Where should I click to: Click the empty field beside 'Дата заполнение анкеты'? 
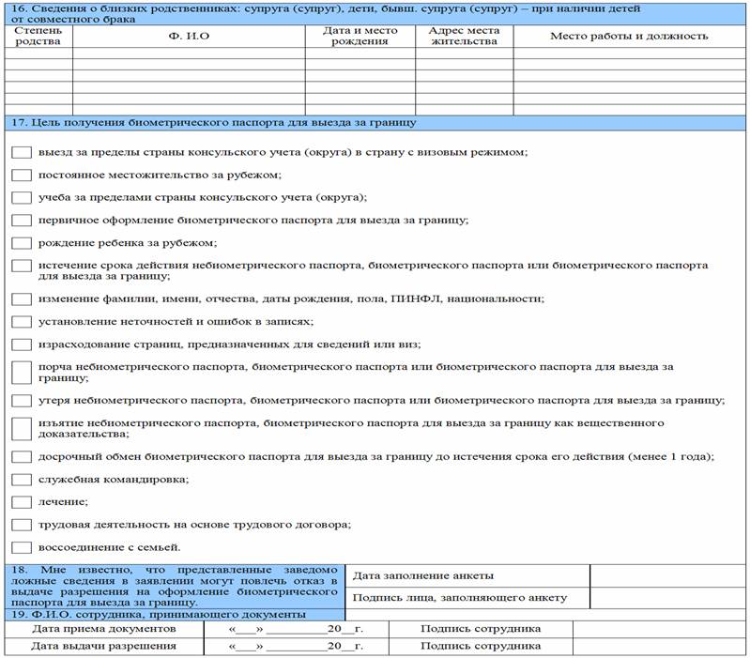(x=669, y=575)
